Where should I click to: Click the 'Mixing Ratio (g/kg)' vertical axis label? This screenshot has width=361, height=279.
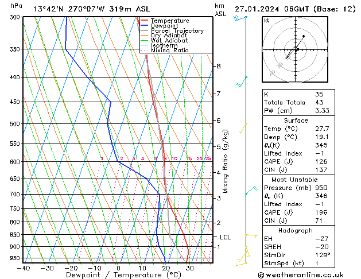point(225,161)
